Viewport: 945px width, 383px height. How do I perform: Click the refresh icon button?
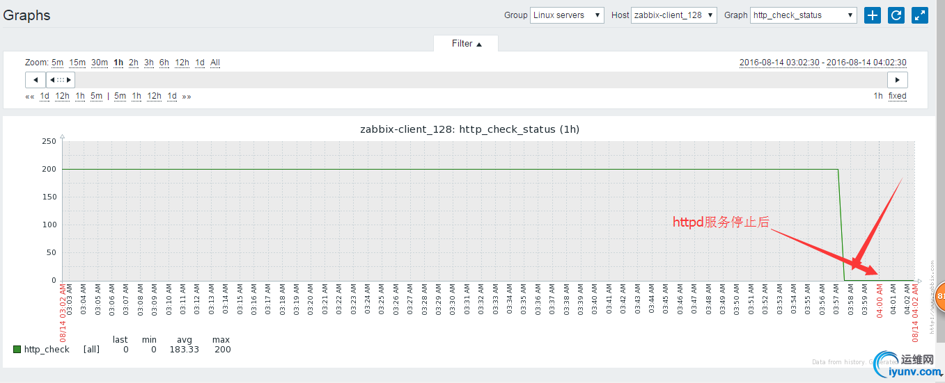coord(896,15)
